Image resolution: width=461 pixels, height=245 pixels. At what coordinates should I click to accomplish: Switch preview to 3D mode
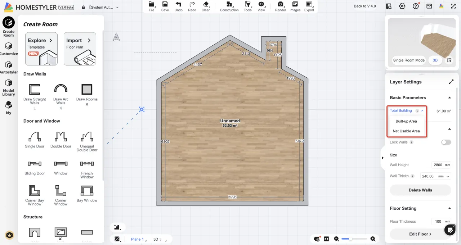click(435, 60)
